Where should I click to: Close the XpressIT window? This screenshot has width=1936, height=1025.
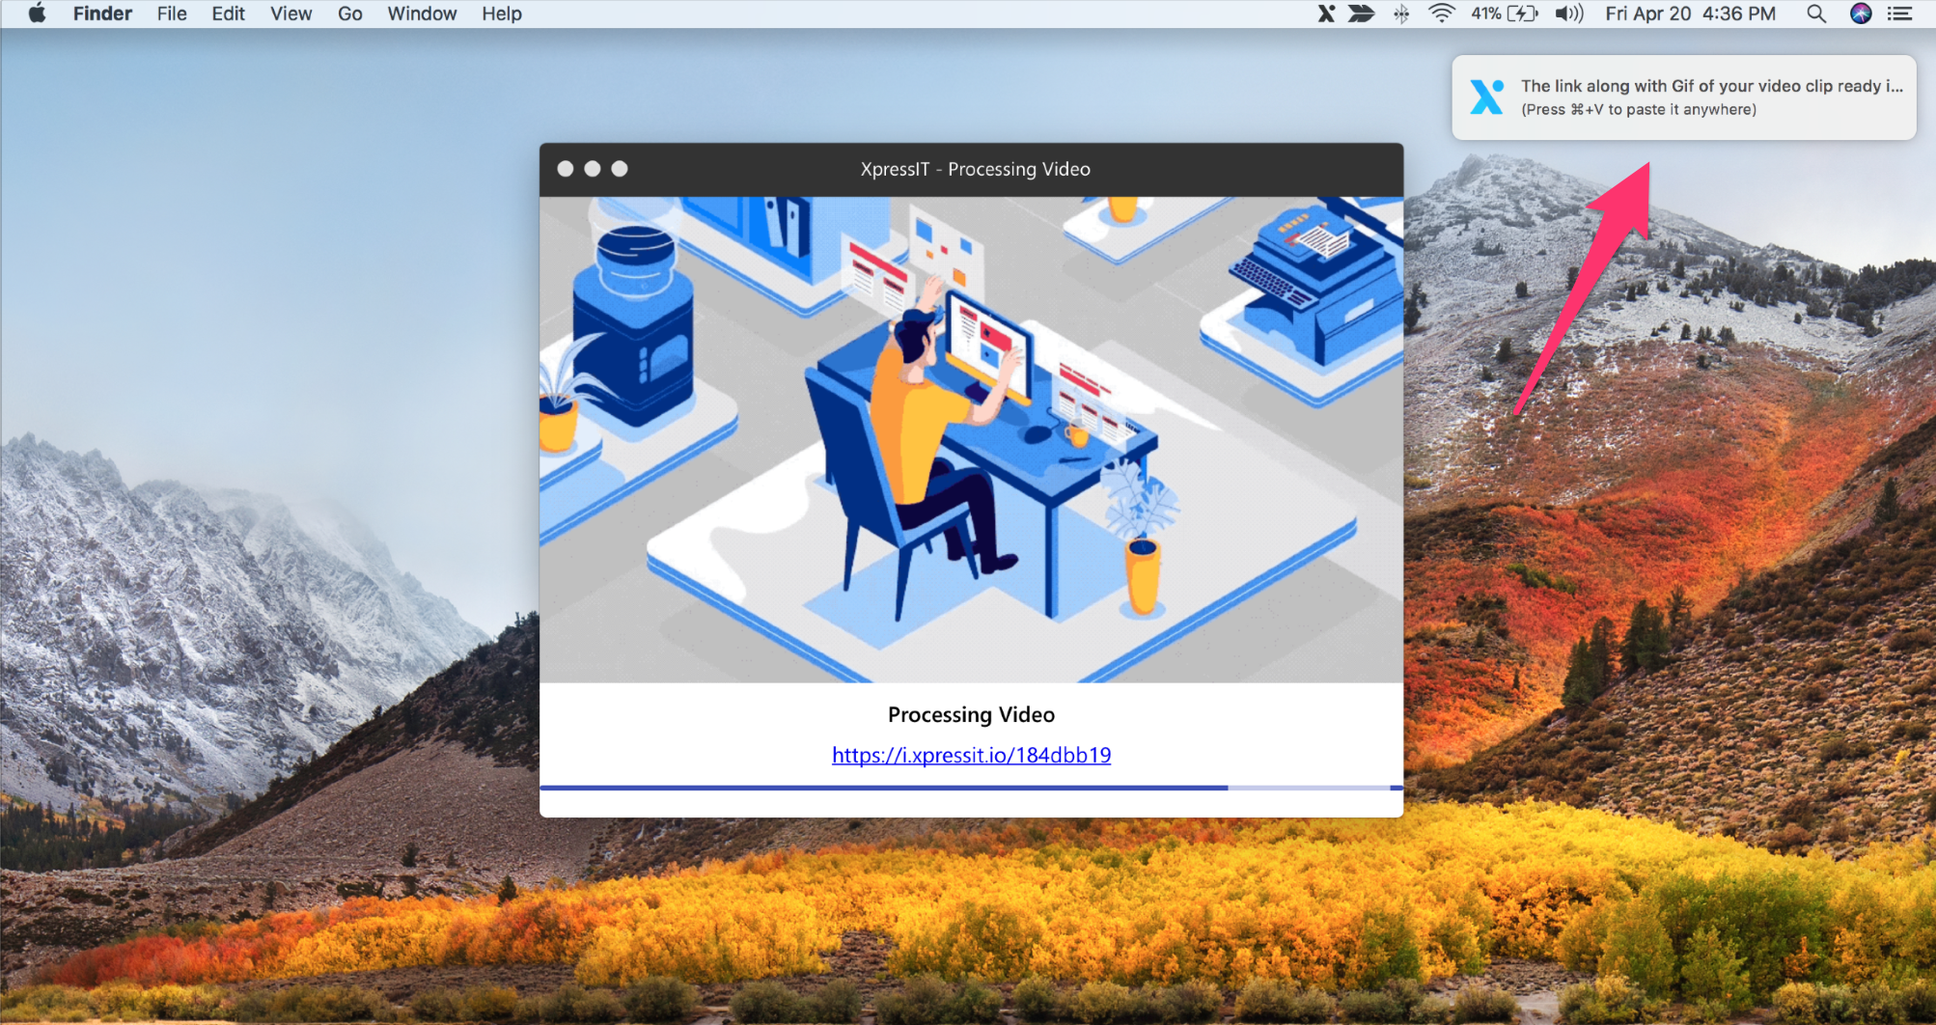(566, 169)
